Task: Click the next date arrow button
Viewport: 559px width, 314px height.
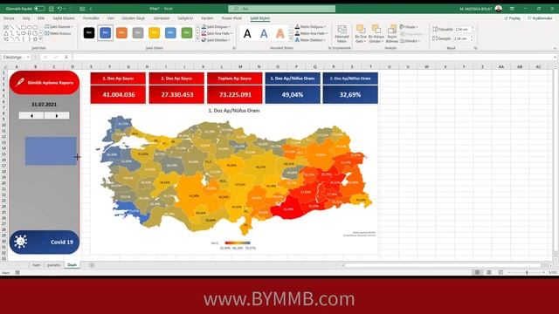Action: (x=57, y=116)
